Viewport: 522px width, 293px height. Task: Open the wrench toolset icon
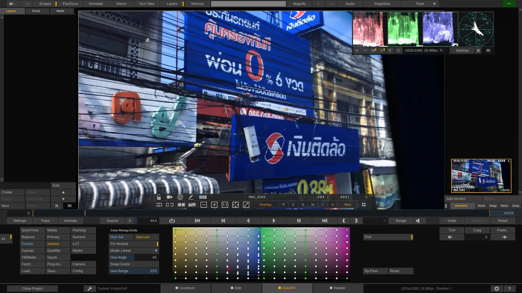[90, 288]
